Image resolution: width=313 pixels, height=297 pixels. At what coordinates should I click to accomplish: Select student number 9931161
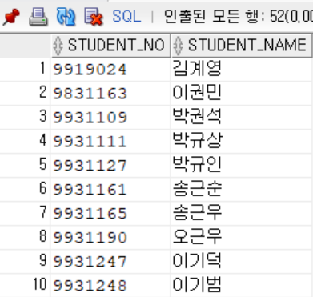[90, 190]
